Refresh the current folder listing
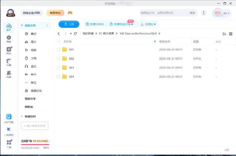 pos(75,34)
